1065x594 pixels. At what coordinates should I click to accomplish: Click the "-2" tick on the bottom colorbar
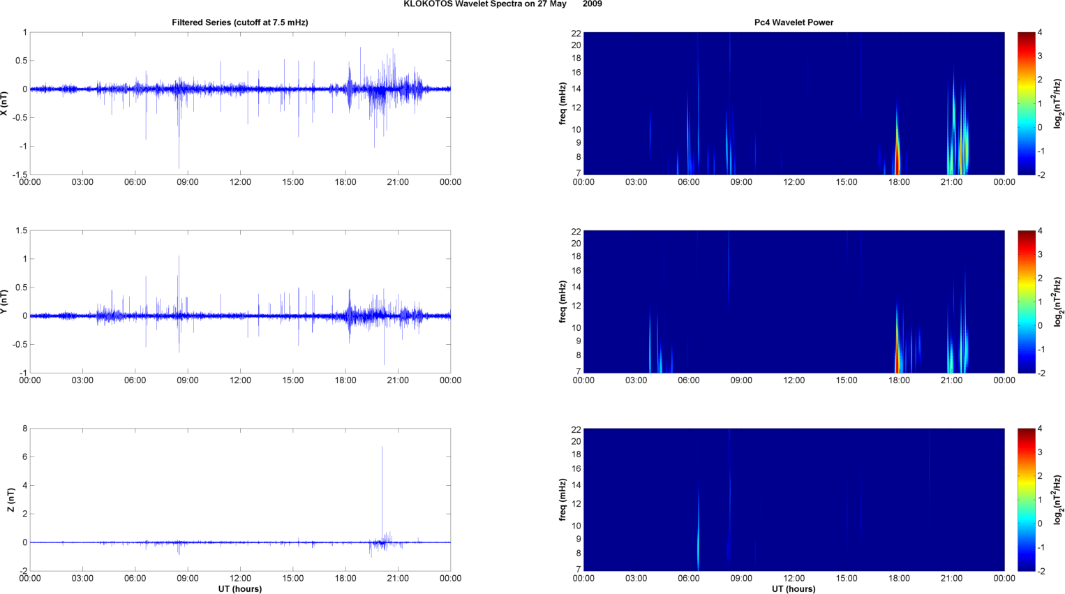pos(1040,571)
